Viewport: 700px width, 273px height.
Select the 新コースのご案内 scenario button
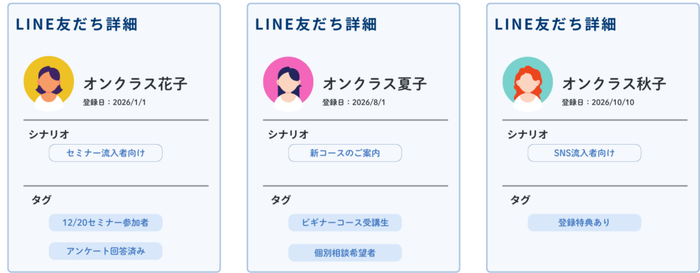pyautogui.click(x=345, y=153)
